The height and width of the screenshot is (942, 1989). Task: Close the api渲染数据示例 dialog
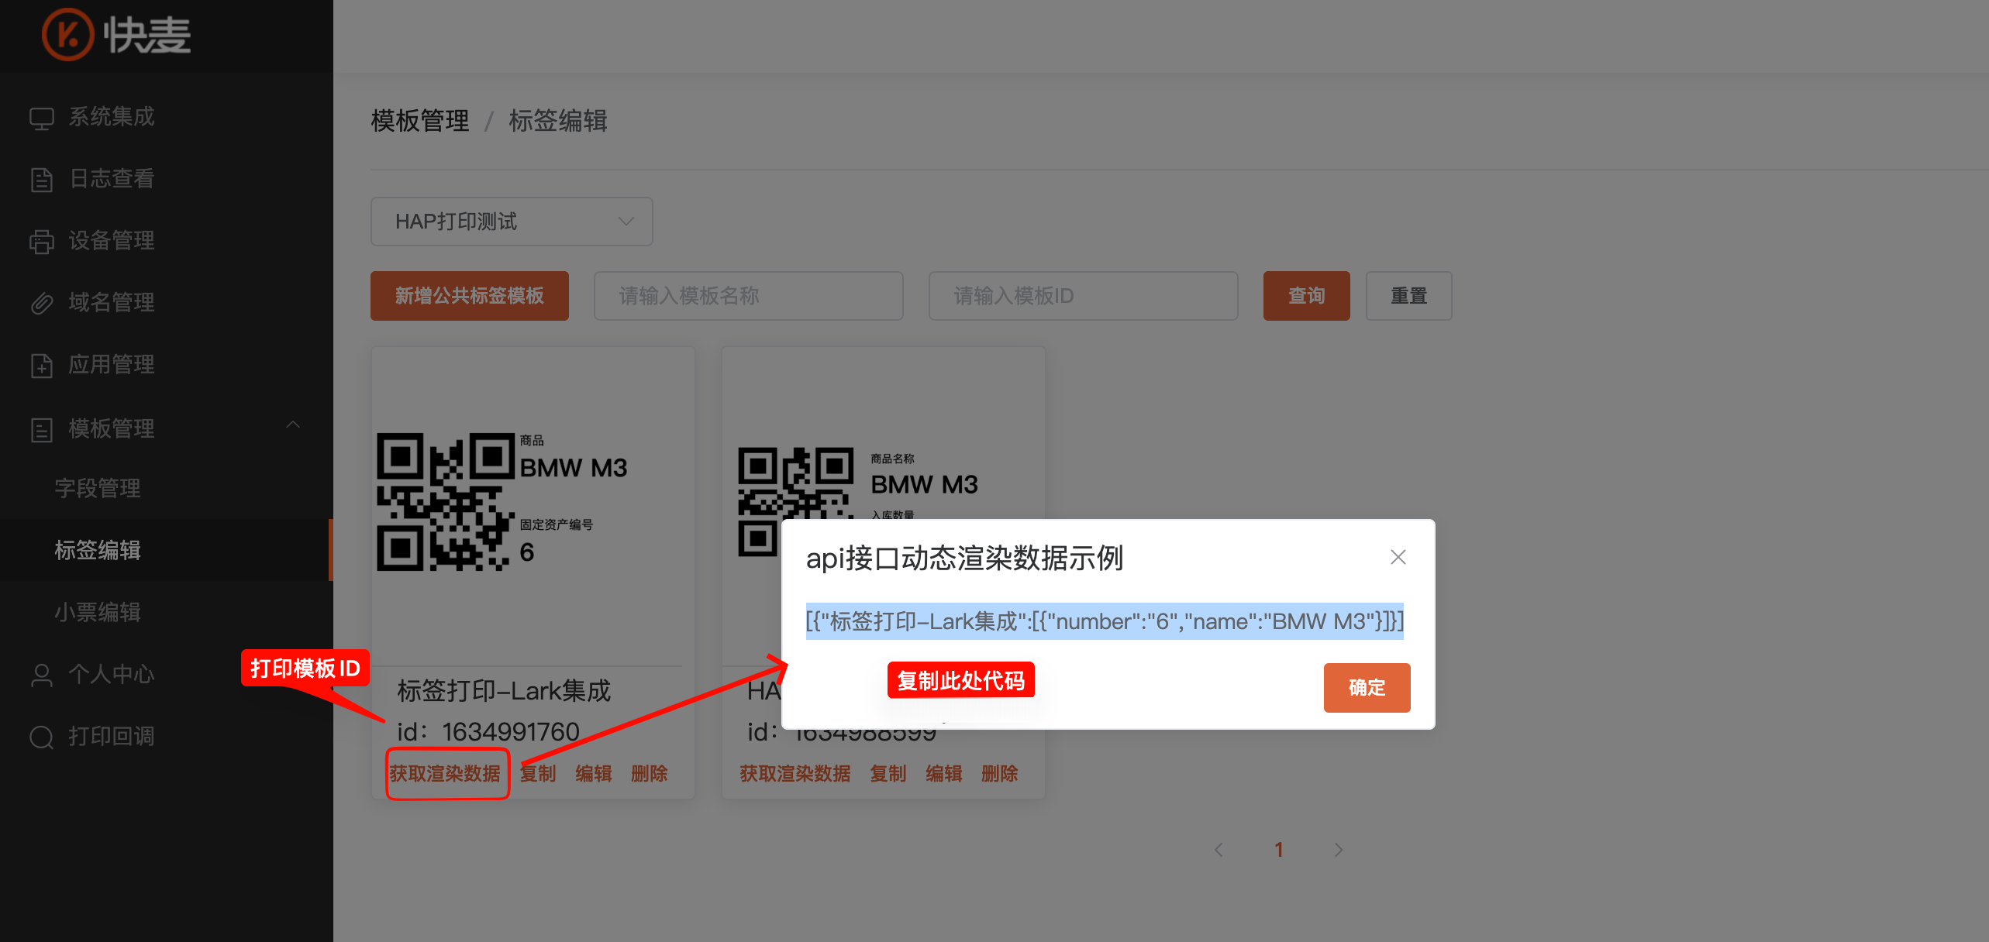coord(1398,557)
